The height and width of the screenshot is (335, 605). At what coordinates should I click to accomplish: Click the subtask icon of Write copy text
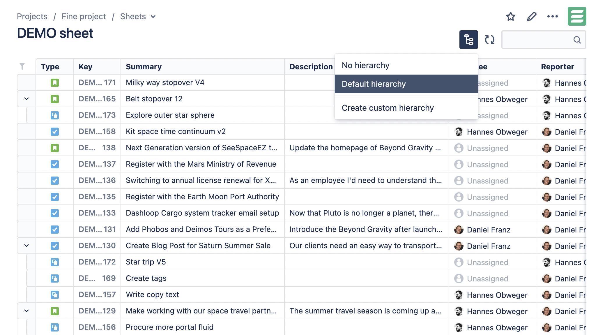pos(55,295)
